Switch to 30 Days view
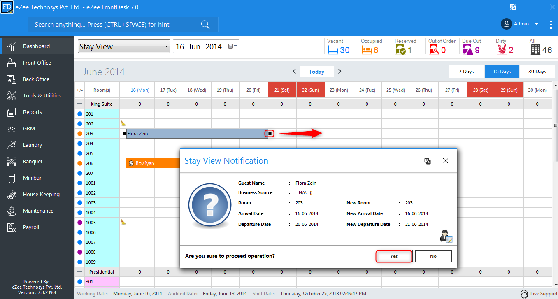The height and width of the screenshot is (299, 558). coord(537,71)
